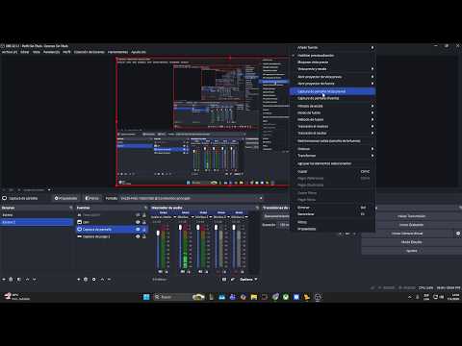The width and height of the screenshot is (462, 346).
Task: Choose Captura de pantalla (Fuente) menu entry
Action: click(333, 98)
